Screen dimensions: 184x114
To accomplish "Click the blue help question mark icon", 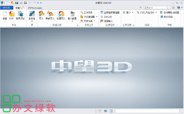I will [179, 8].
